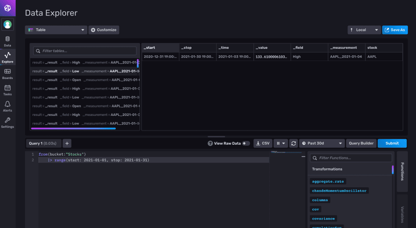Click the Save As button
This screenshot has height=228, width=416.
(395, 30)
